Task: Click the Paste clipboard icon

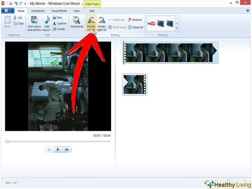Action: click(x=7, y=20)
